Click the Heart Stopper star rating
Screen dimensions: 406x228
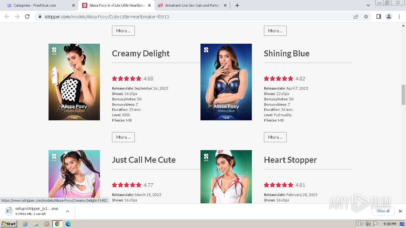click(x=278, y=185)
